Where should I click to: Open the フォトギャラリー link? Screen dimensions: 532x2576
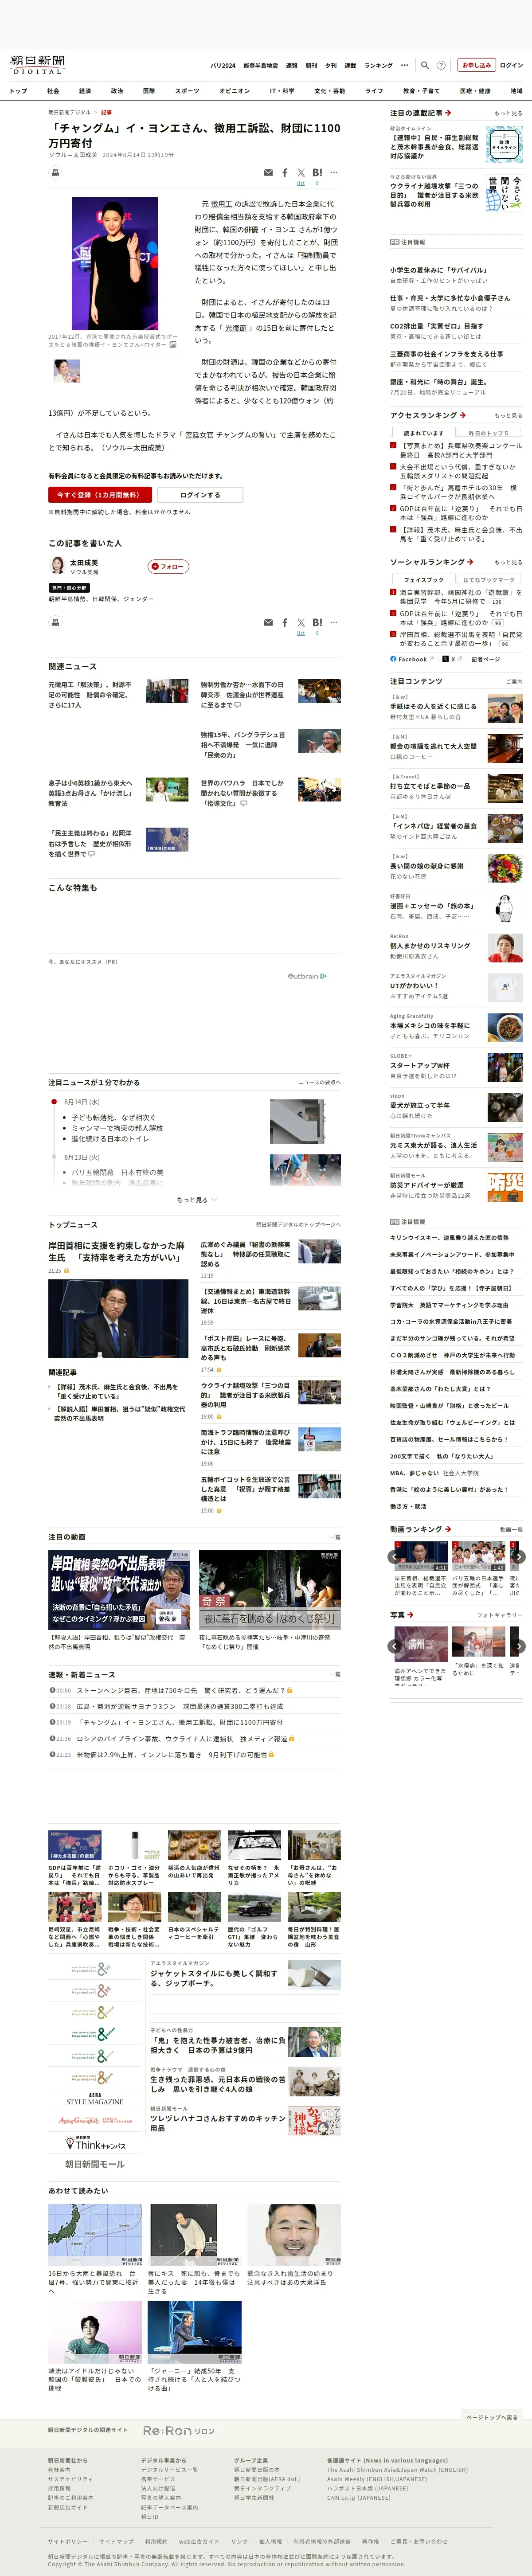[x=500, y=1615]
